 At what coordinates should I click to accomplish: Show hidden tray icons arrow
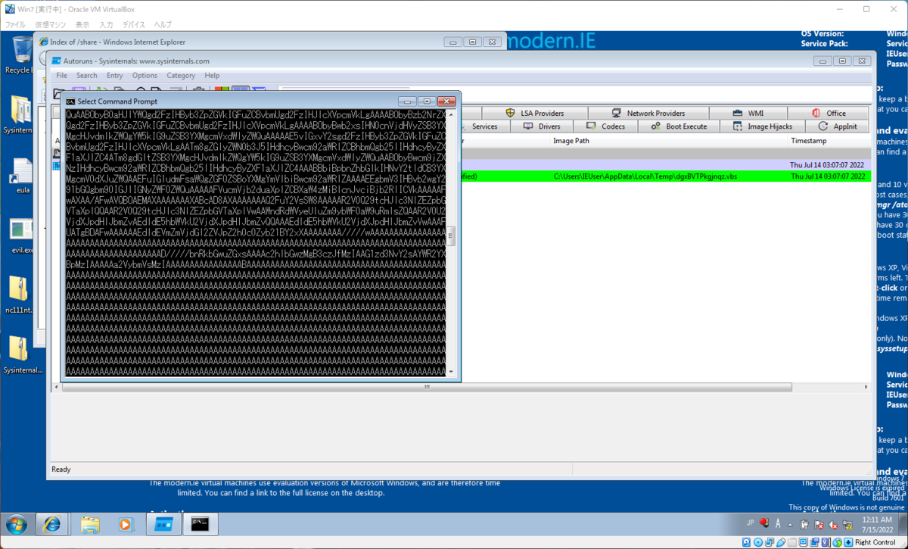(x=791, y=524)
